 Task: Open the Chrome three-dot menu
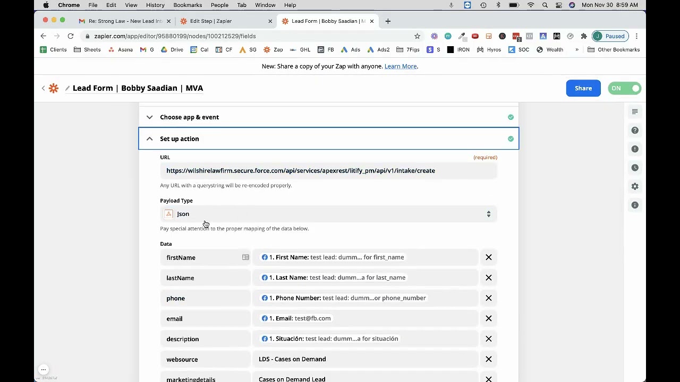click(x=636, y=36)
